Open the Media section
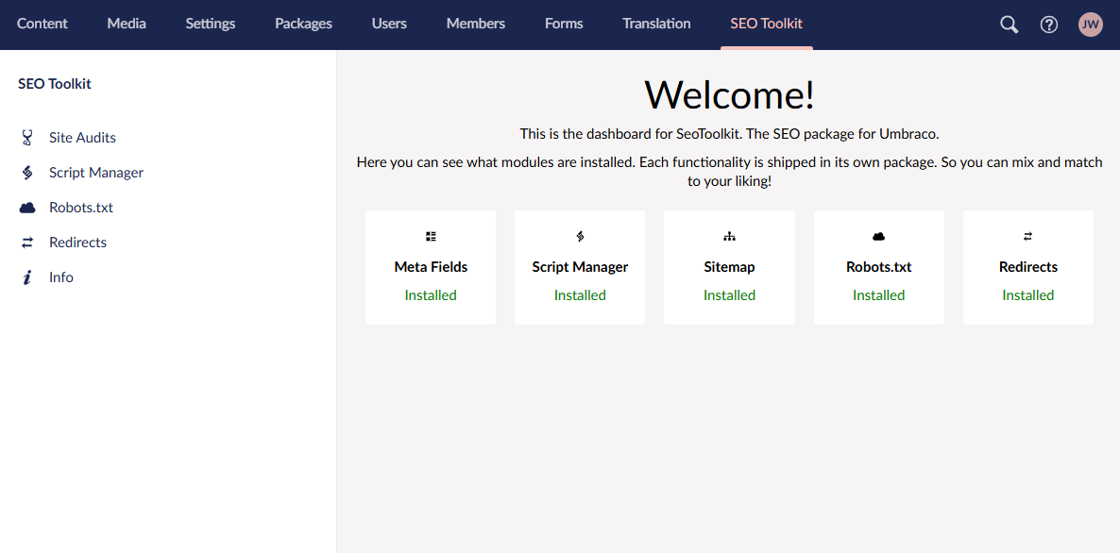Viewport: 1120px width, 553px height. pyautogui.click(x=126, y=24)
